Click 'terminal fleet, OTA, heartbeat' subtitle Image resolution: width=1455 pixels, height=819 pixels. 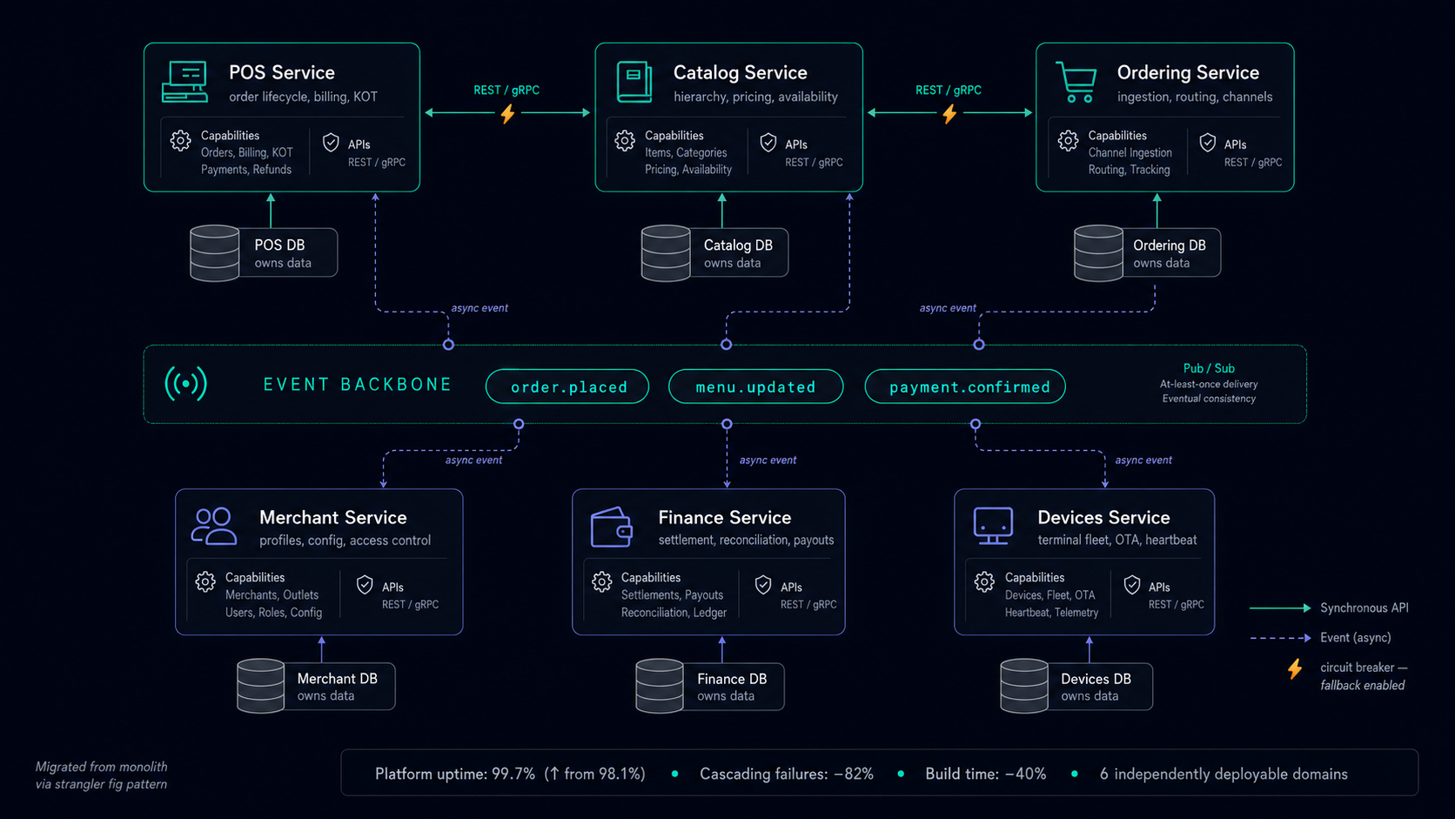click(1117, 540)
